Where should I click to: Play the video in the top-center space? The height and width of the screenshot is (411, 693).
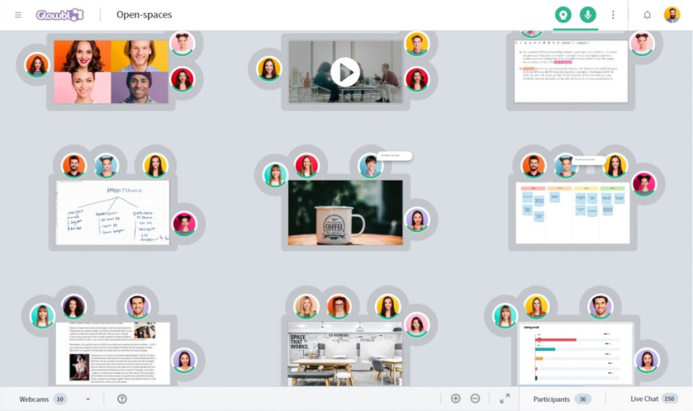[344, 73]
